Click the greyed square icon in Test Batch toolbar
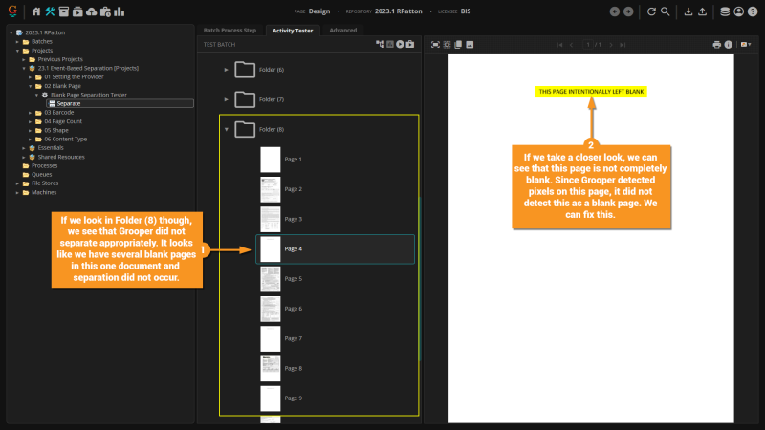This screenshot has width=765, height=430. tap(390, 44)
